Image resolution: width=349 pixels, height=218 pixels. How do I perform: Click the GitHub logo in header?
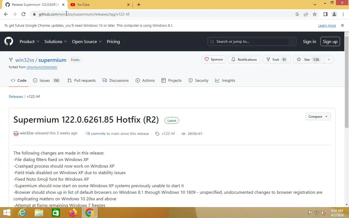tap(9, 41)
